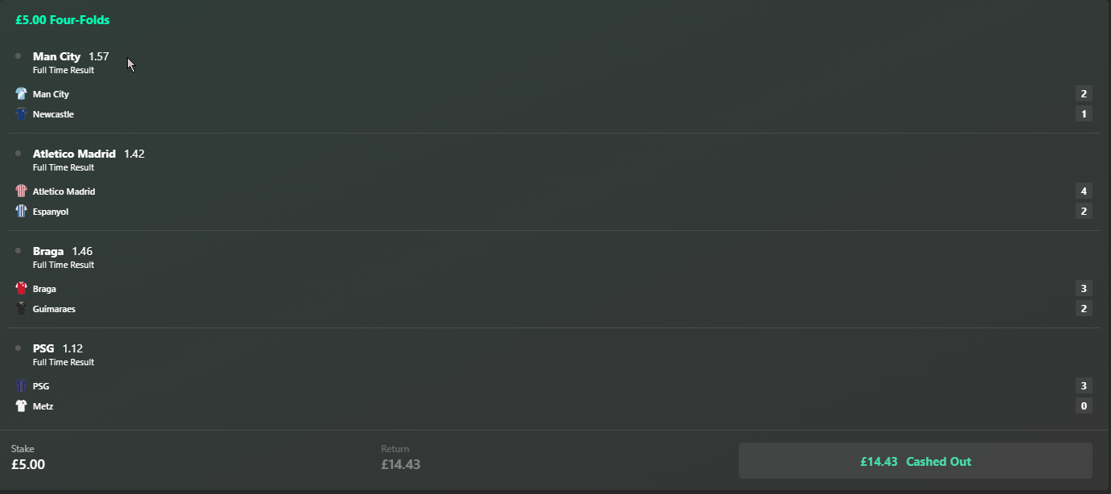Click Metz's score box showing 0
The image size is (1111, 494).
(1084, 406)
